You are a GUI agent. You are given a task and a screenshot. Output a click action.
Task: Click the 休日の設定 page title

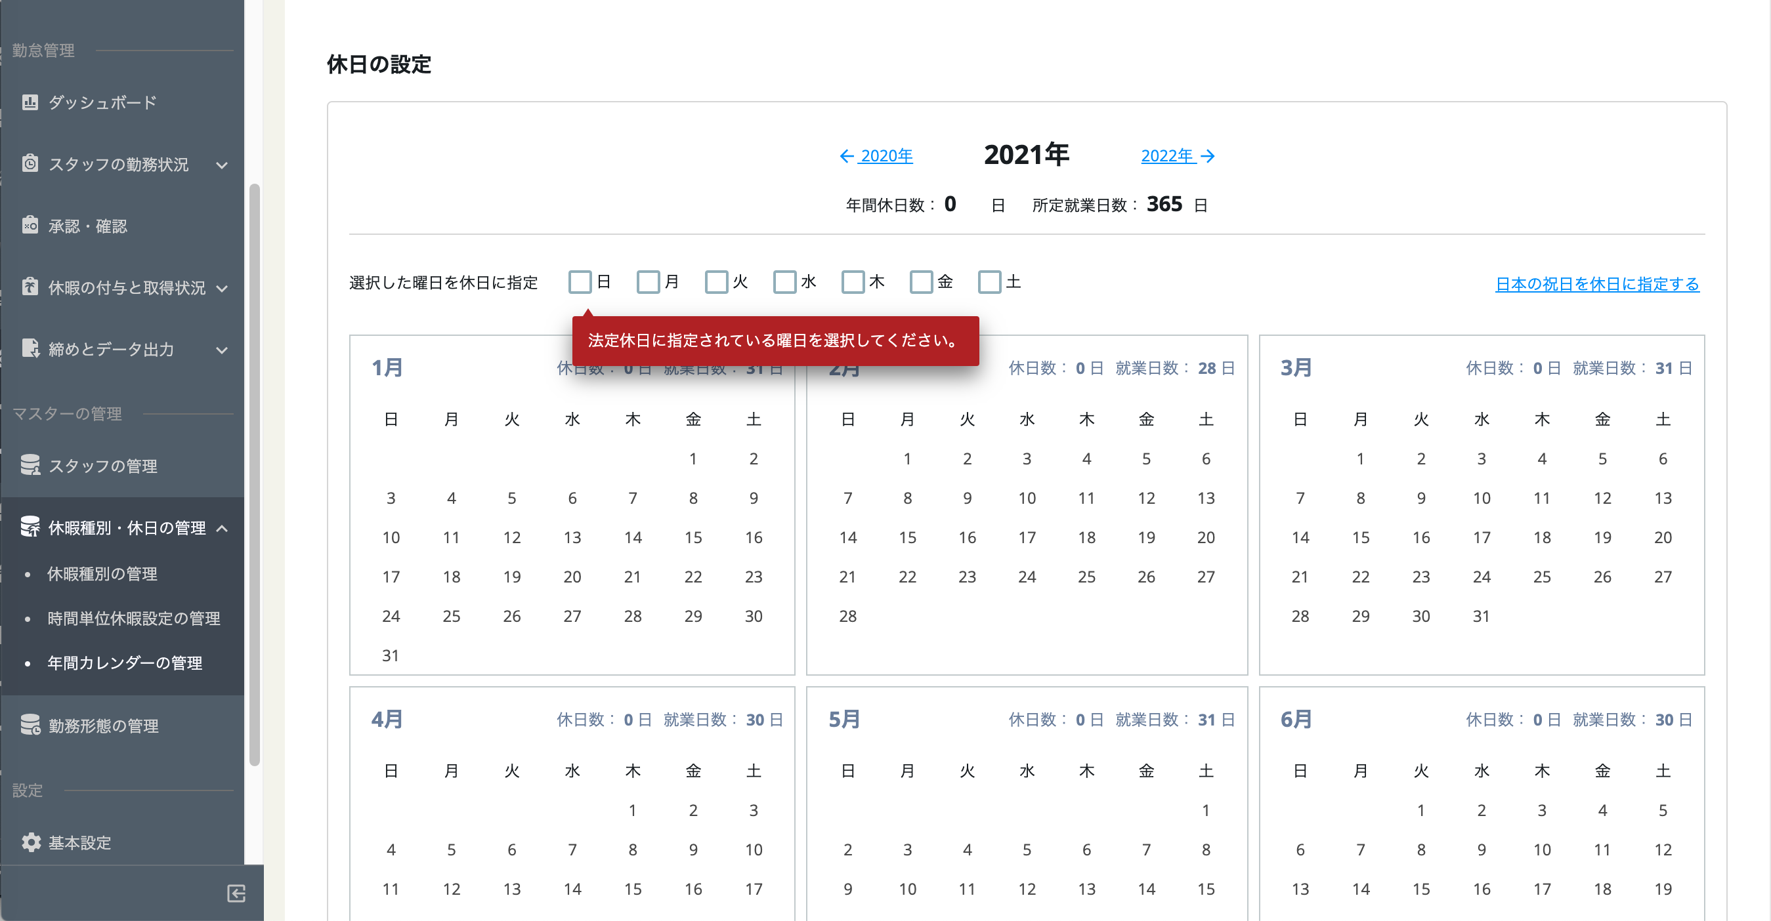(379, 64)
